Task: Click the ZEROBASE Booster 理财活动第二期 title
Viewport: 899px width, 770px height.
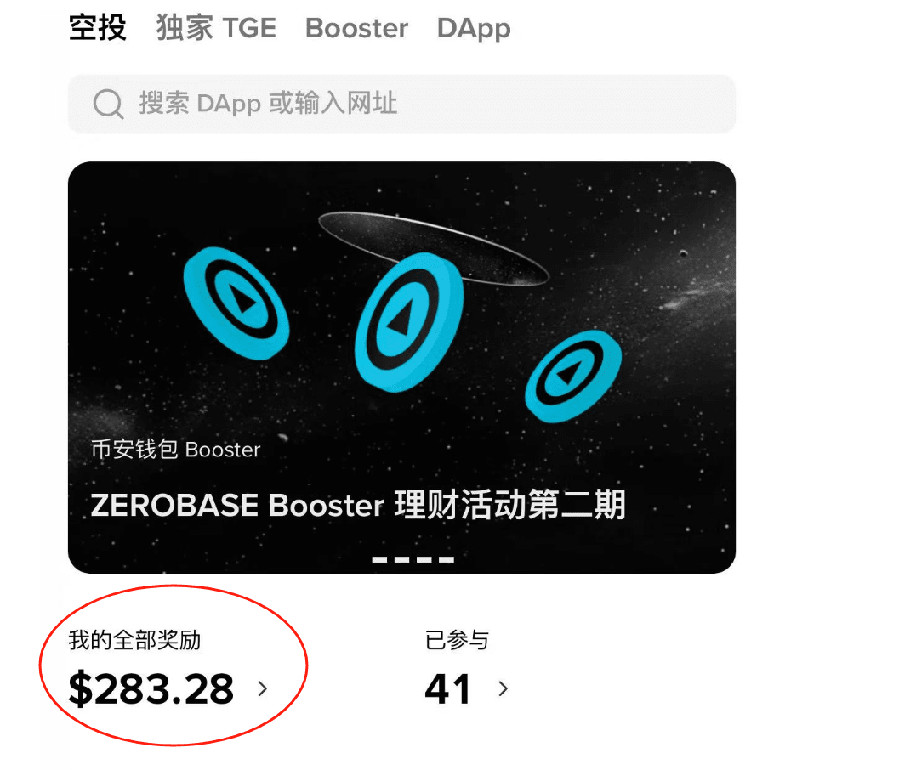Action: (358, 505)
